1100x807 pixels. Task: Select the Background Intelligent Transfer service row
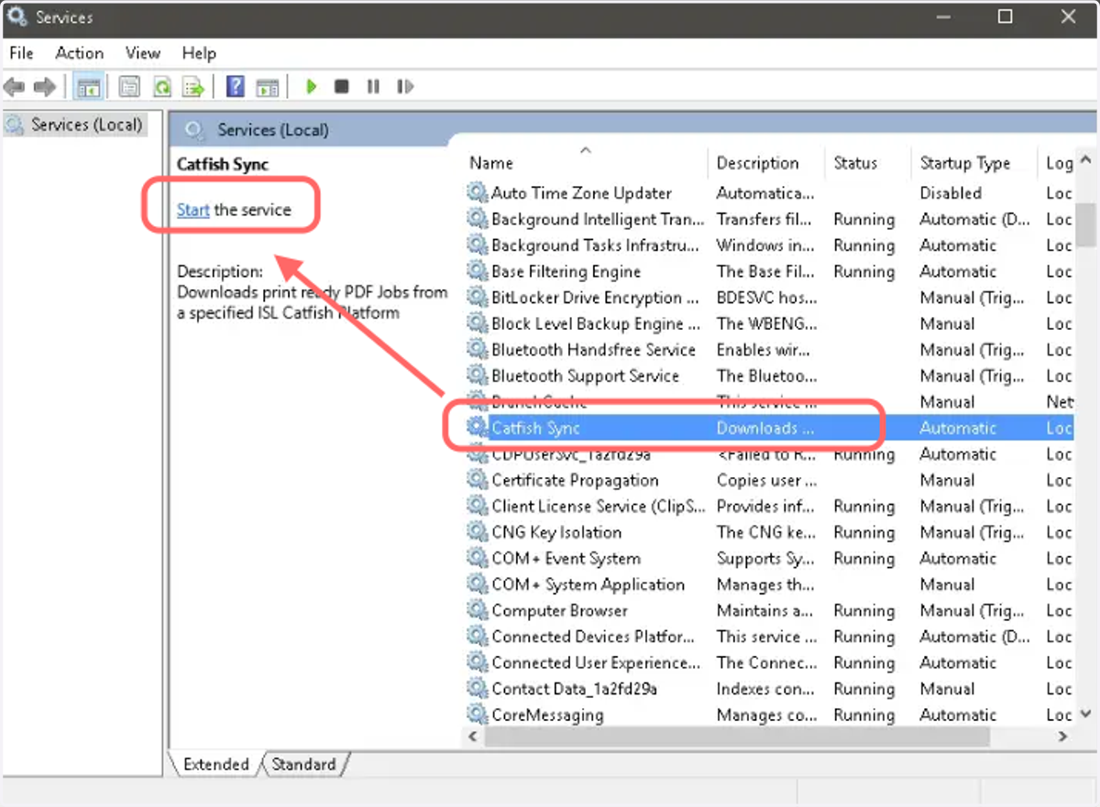[768, 220]
